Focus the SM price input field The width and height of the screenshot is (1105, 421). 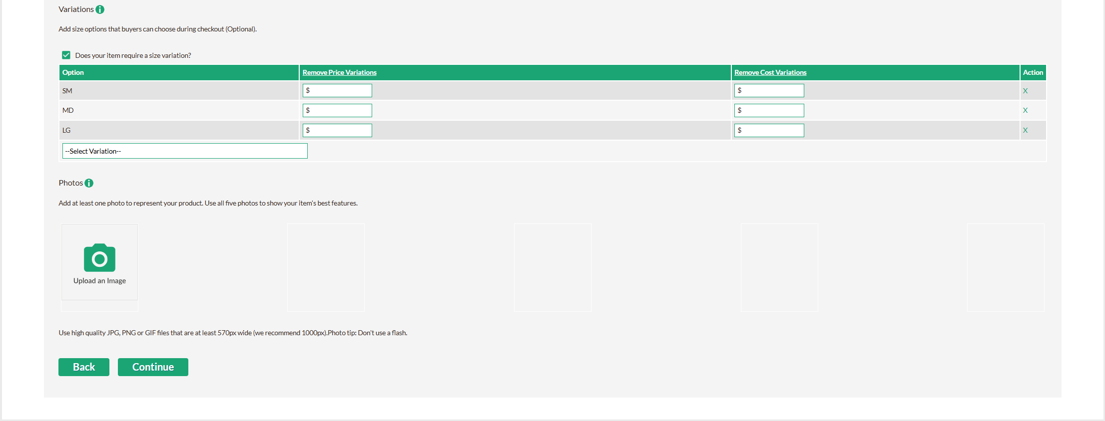(x=338, y=90)
